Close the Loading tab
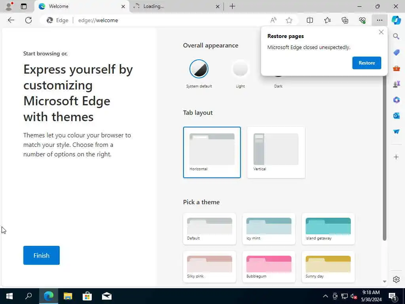Screen dimensions: 405x304 (x=218, y=6)
